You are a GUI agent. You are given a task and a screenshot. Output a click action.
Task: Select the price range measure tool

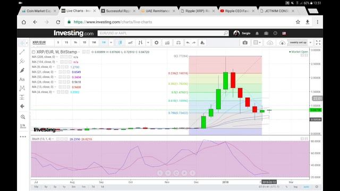click(x=22, y=98)
